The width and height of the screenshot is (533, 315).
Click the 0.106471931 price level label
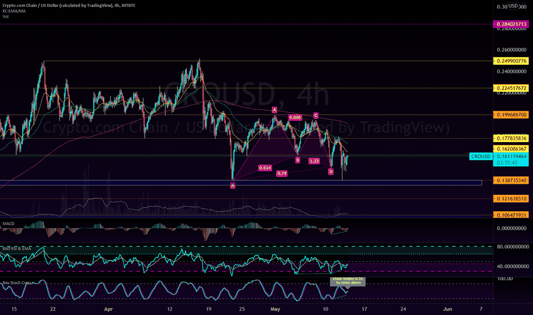click(x=511, y=215)
